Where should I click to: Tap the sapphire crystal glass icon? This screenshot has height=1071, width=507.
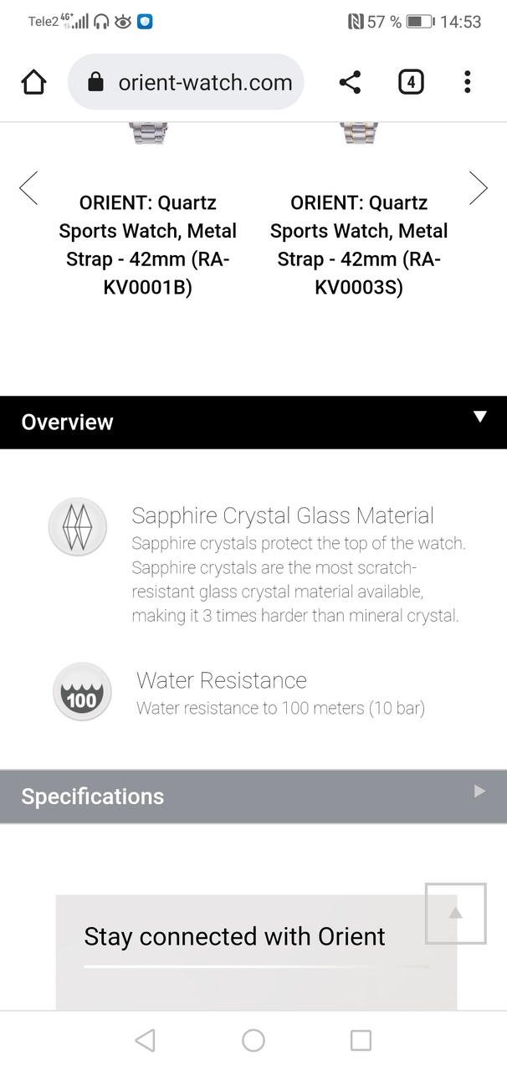[x=78, y=527]
